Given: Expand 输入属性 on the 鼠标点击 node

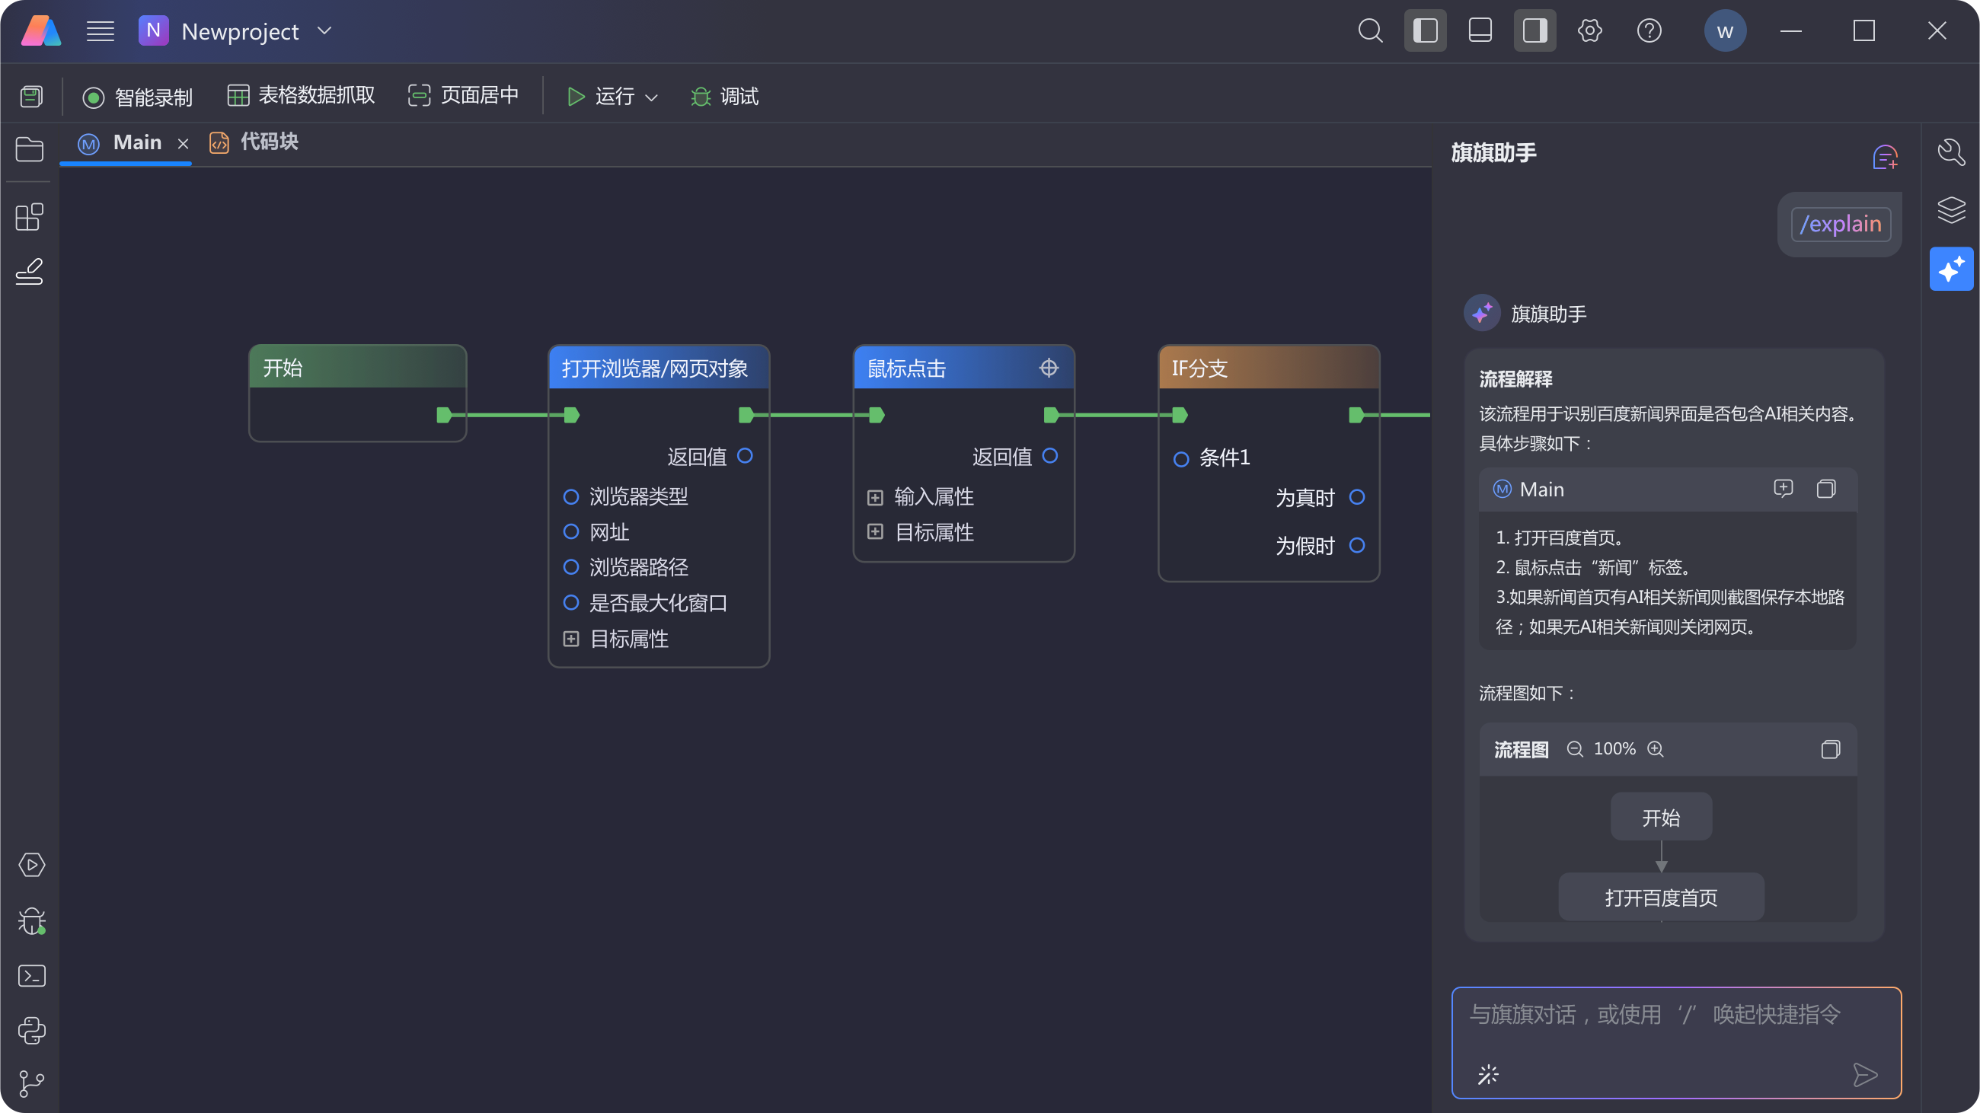Looking at the screenshot, I should click(x=875, y=497).
